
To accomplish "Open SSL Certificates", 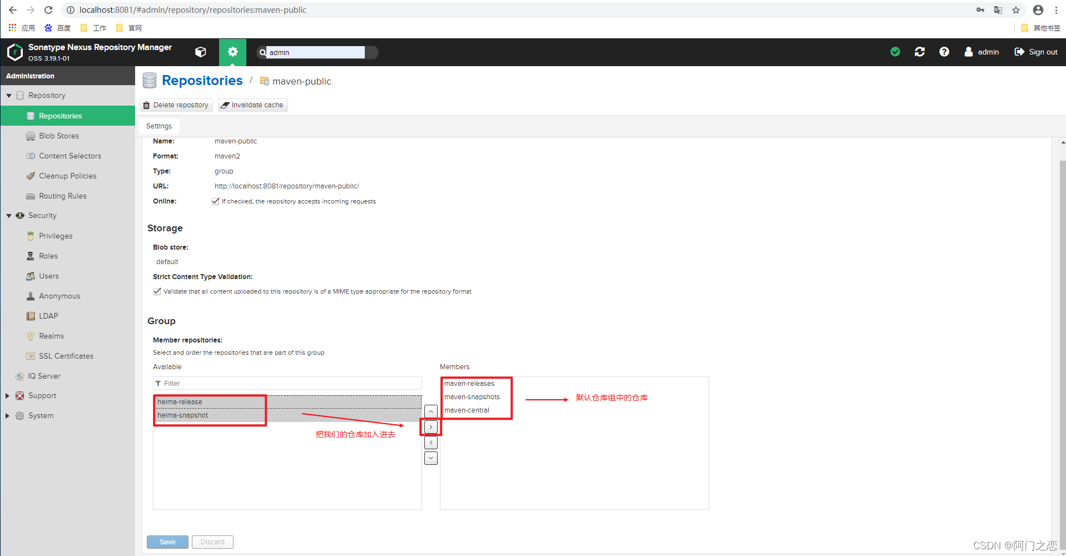I will pyautogui.click(x=66, y=356).
